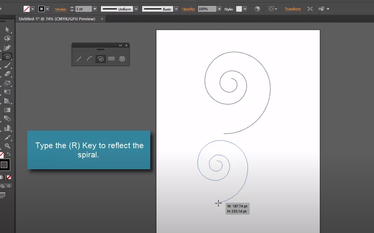Screen dimensions: 374x233
Task: Set the color mode to None
Action: pos(9,177)
